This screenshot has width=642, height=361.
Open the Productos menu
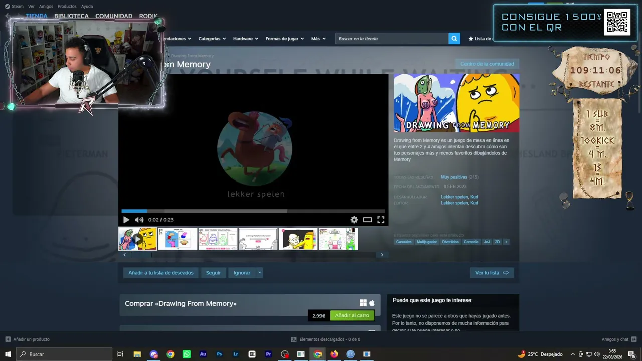[67, 6]
